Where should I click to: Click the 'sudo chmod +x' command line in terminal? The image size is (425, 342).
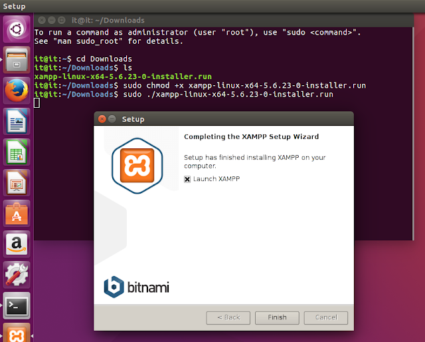[x=200, y=86]
